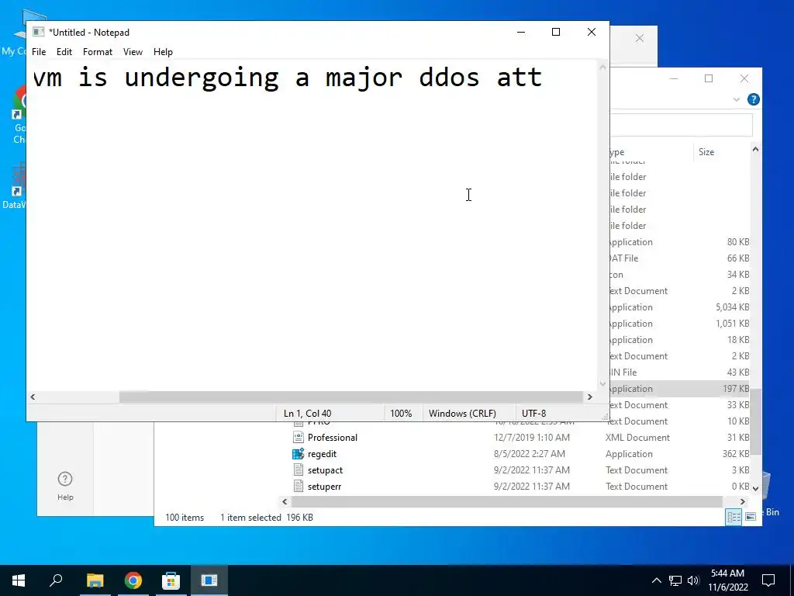Click File Explorer vertical scrollbar up arrow
The height and width of the screenshot is (596, 794).
tap(755, 150)
